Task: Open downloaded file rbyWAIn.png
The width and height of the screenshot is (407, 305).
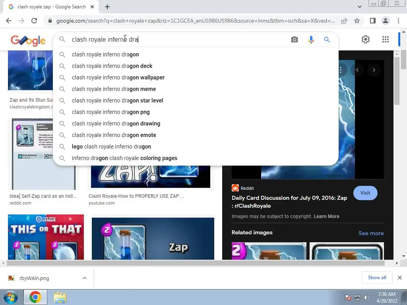Action: tap(34, 278)
